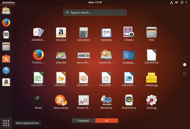Launch LibreOffice Math (square root icon)
190x129 pixels.
click(x=106, y=79)
